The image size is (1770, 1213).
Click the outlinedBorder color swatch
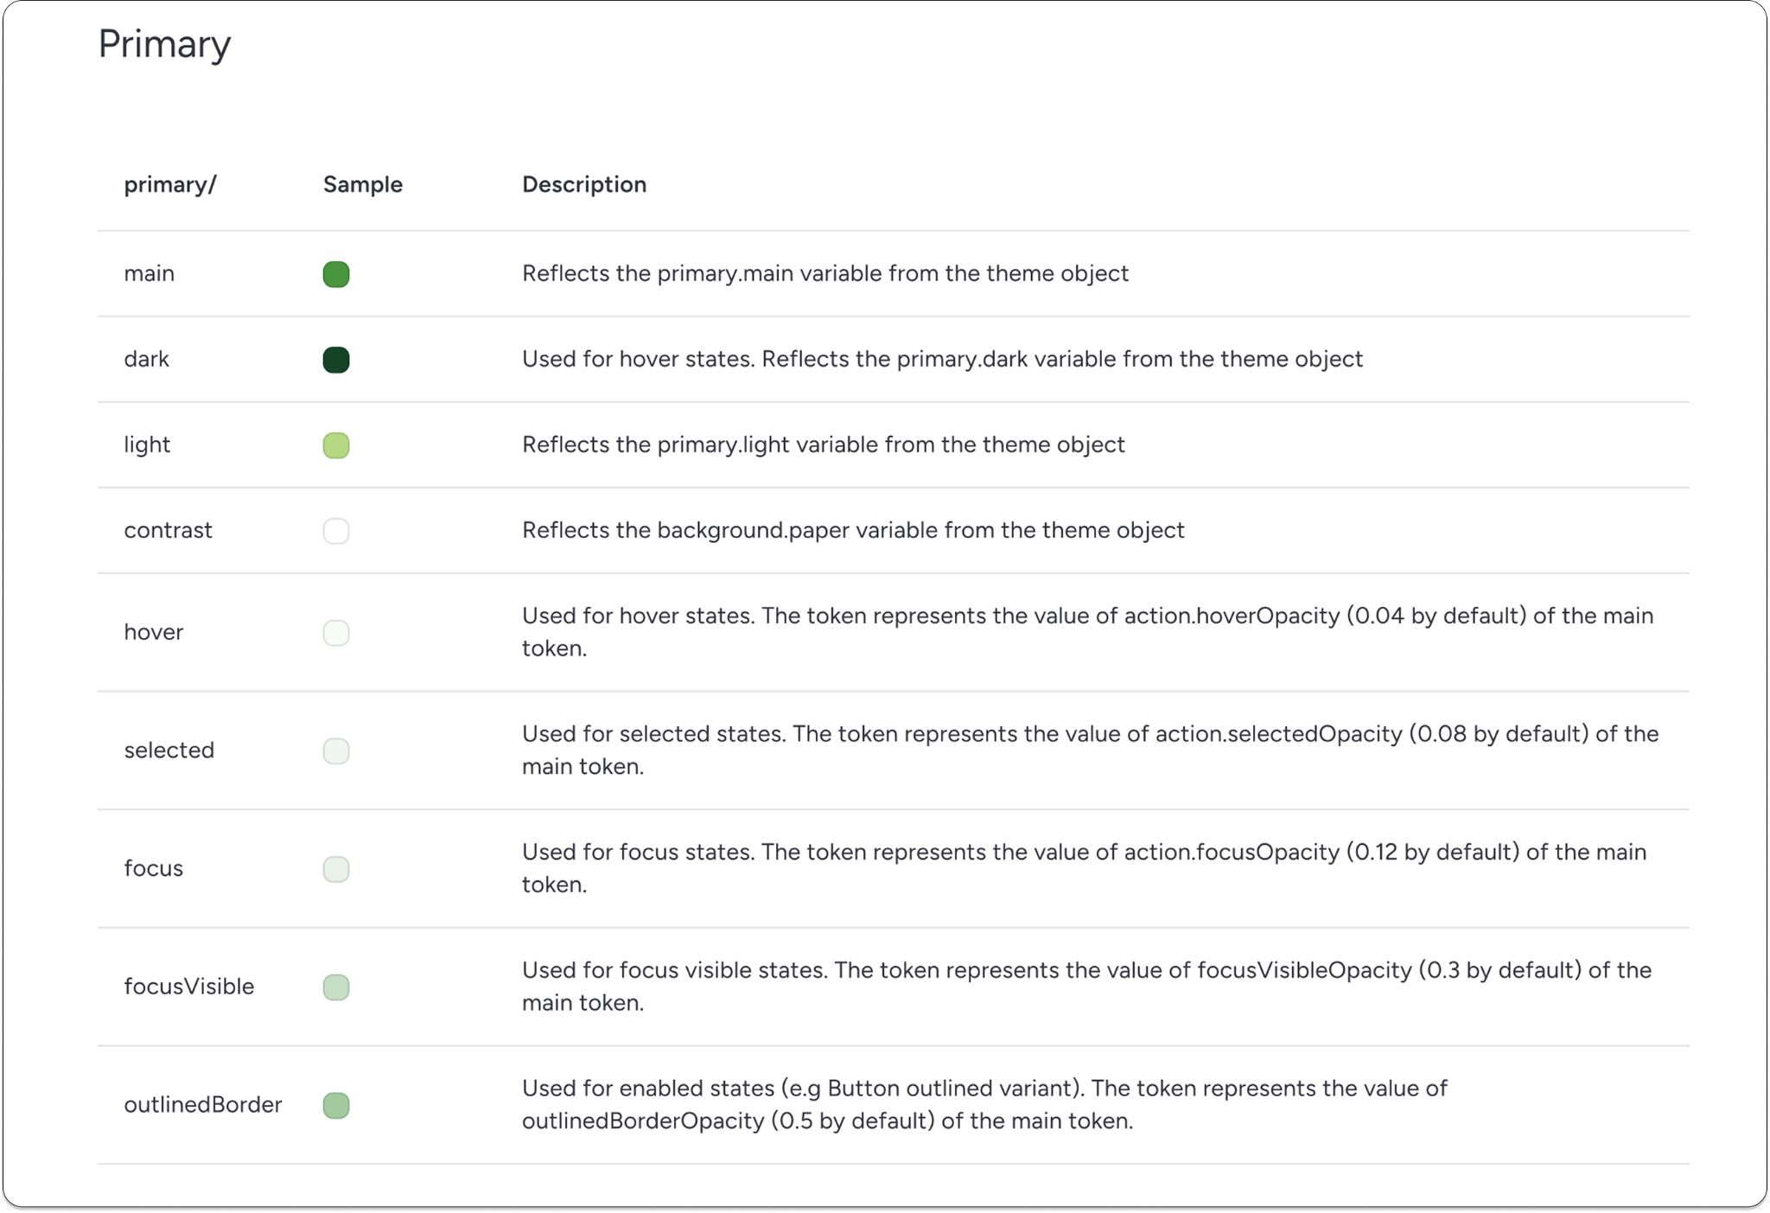point(335,1105)
